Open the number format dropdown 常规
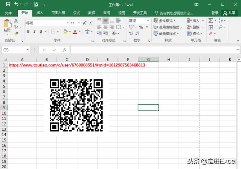This screenshot has width=241, height=169. click(148, 21)
